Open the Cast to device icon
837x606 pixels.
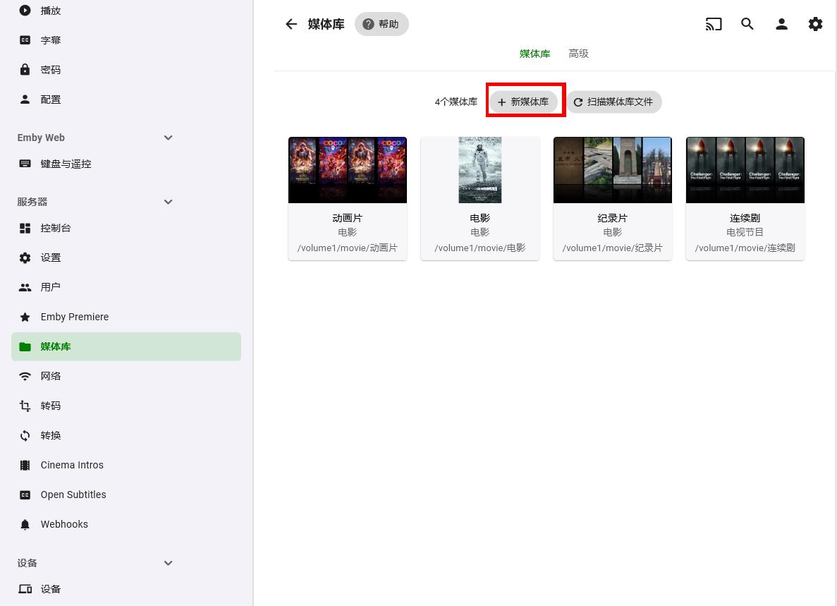tap(714, 24)
